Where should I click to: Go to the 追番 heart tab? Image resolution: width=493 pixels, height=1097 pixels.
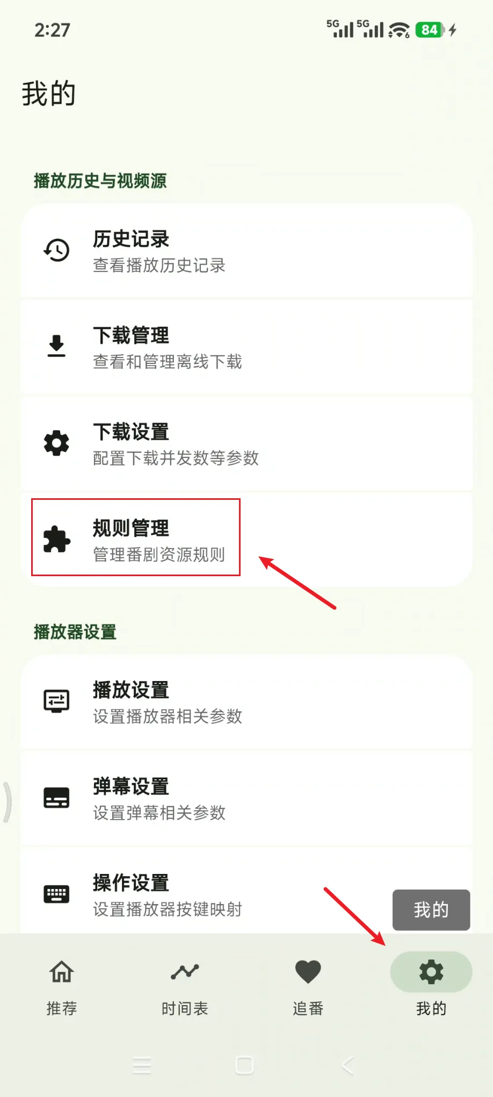click(x=308, y=987)
